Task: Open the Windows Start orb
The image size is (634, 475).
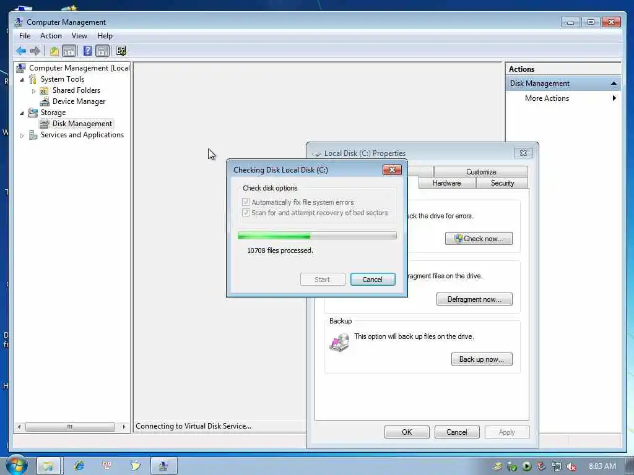Action: [16, 465]
